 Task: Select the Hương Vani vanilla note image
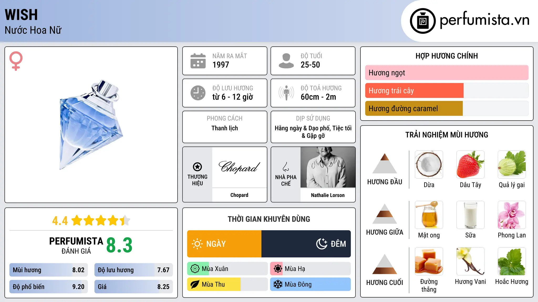tap(470, 261)
